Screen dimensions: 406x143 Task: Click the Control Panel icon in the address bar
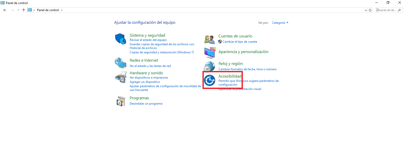point(30,10)
